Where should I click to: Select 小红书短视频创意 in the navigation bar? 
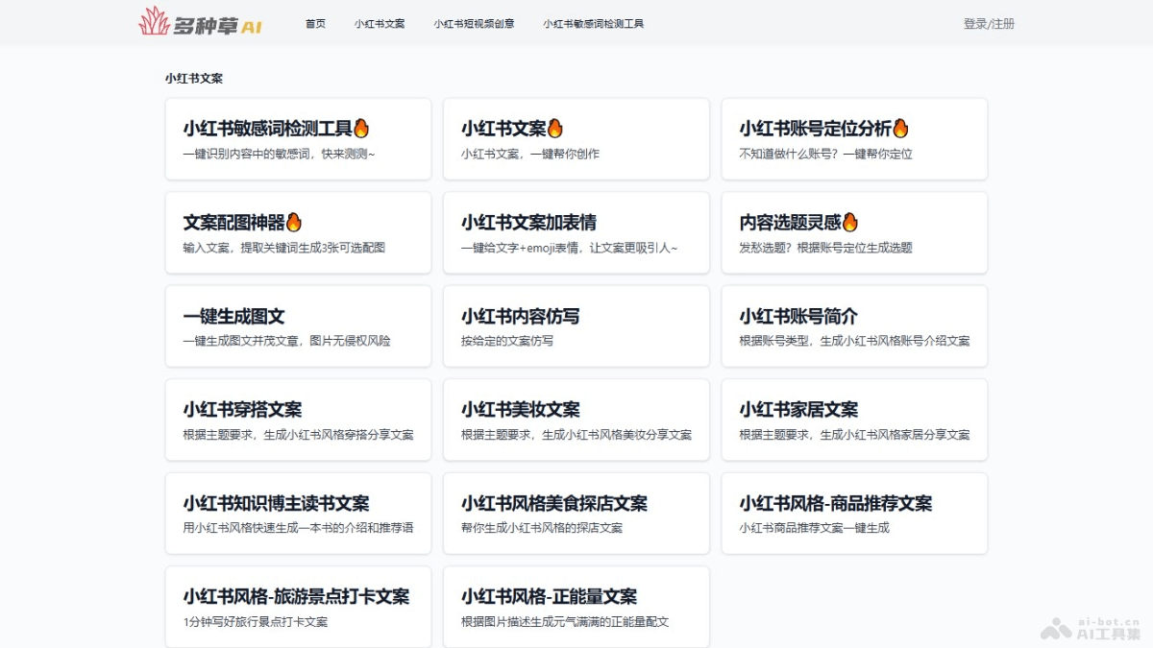tap(476, 24)
